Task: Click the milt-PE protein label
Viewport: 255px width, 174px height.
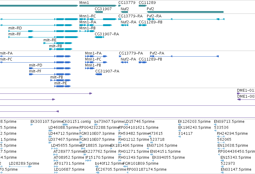Action: coord(61,83)
